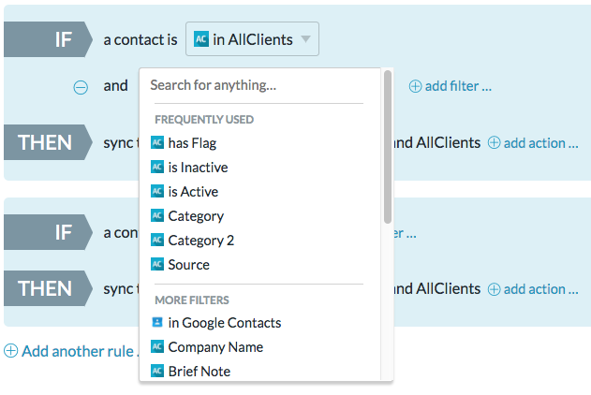Click the AC logo in the AllClients dropdown
The height and width of the screenshot is (395, 591).
pyautogui.click(x=200, y=39)
